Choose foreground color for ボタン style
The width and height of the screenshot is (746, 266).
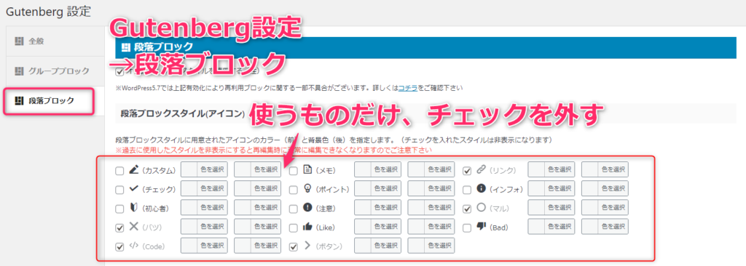point(378,246)
